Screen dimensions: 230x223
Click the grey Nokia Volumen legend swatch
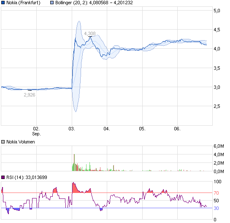point(3,142)
